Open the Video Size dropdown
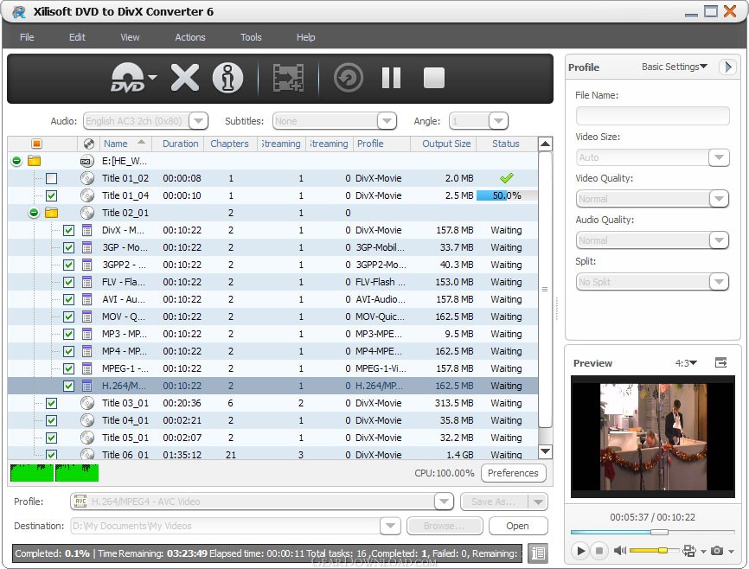The height and width of the screenshot is (569, 749). (719, 157)
